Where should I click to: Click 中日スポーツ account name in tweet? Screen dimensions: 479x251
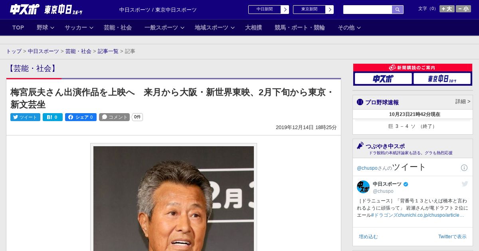[387, 184]
